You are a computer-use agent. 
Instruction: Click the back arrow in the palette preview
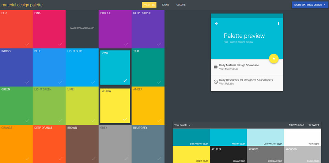click(216, 23)
